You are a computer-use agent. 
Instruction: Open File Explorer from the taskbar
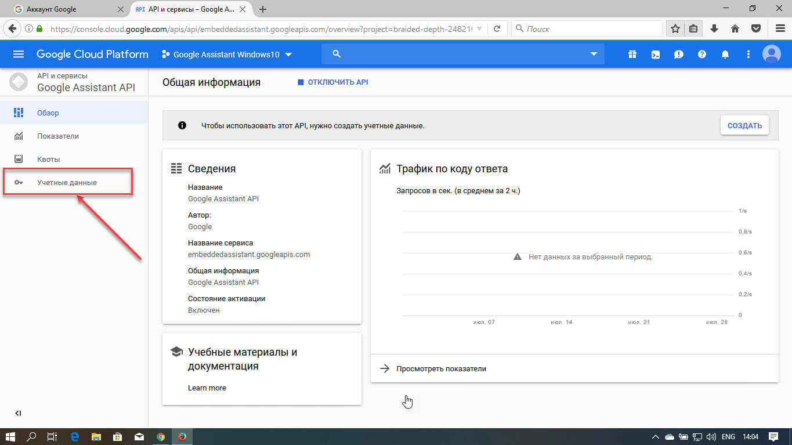(x=96, y=436)
